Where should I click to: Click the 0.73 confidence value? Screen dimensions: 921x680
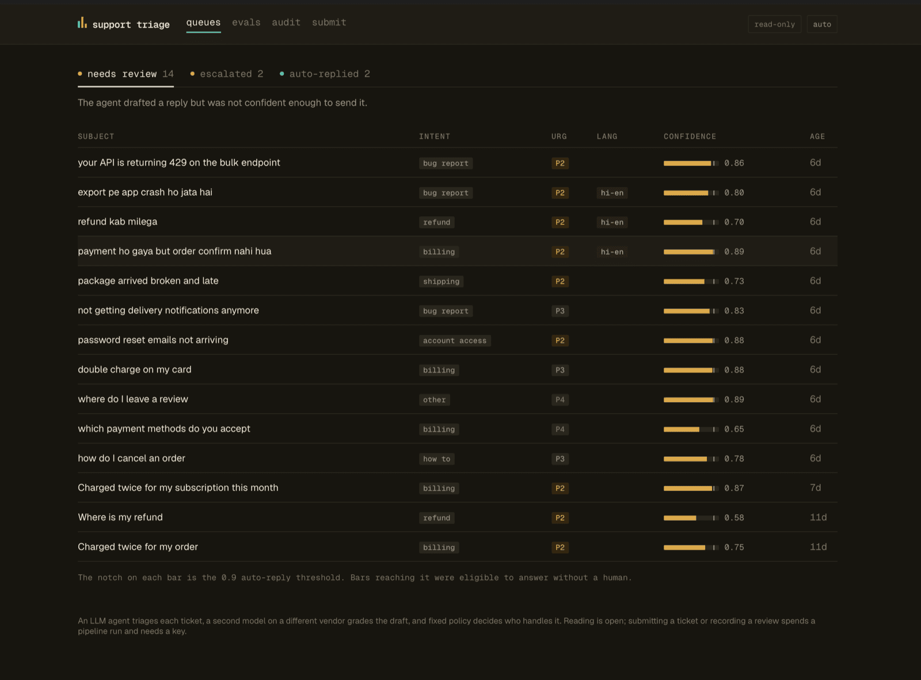click(734, 281)
